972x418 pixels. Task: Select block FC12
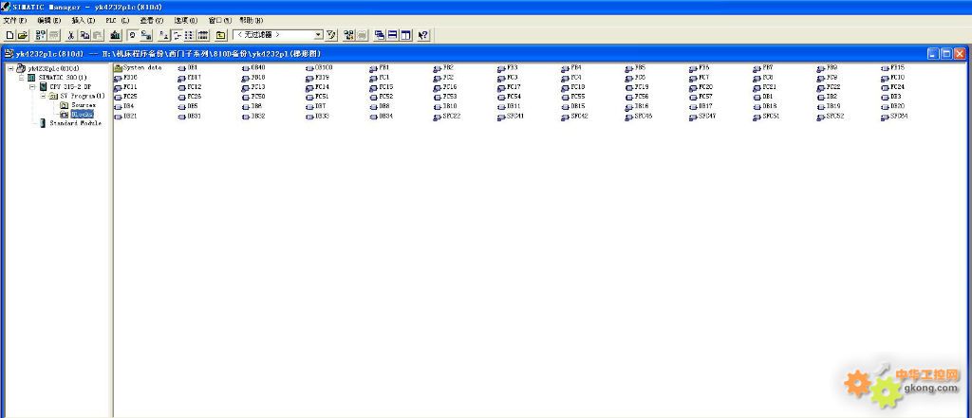189,87
